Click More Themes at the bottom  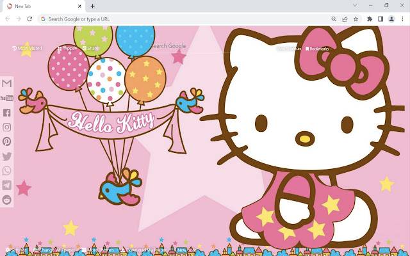click(98, 250)
